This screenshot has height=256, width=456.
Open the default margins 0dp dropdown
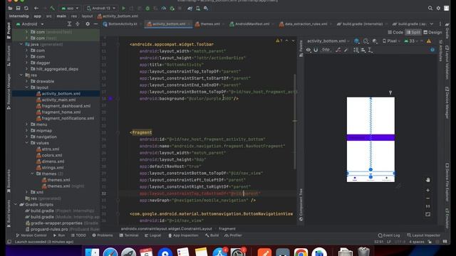326,50
